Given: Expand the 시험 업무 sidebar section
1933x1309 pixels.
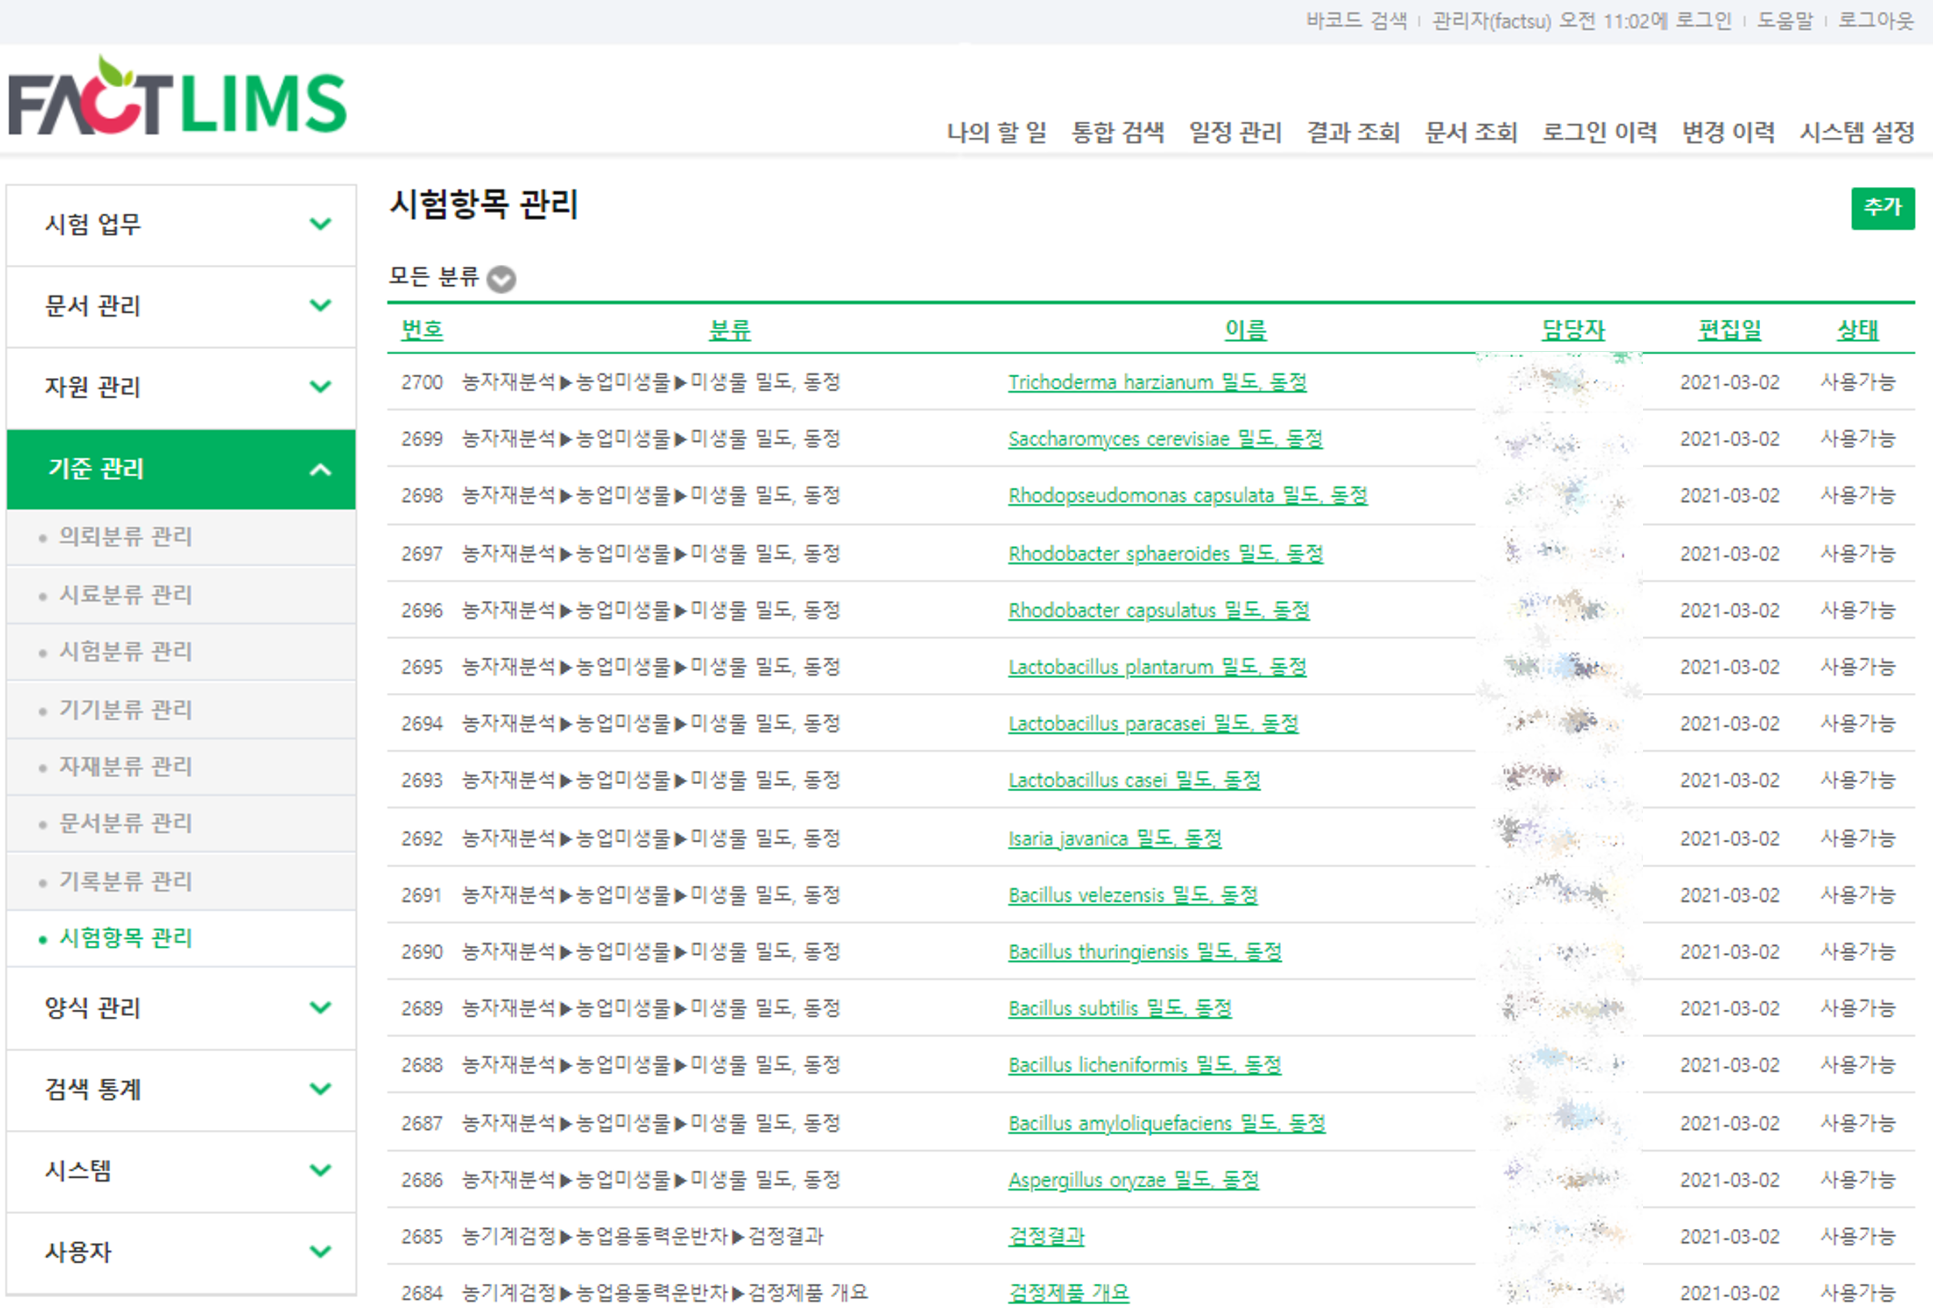Looking at the screenshot, I should click(x=180, y=224).
